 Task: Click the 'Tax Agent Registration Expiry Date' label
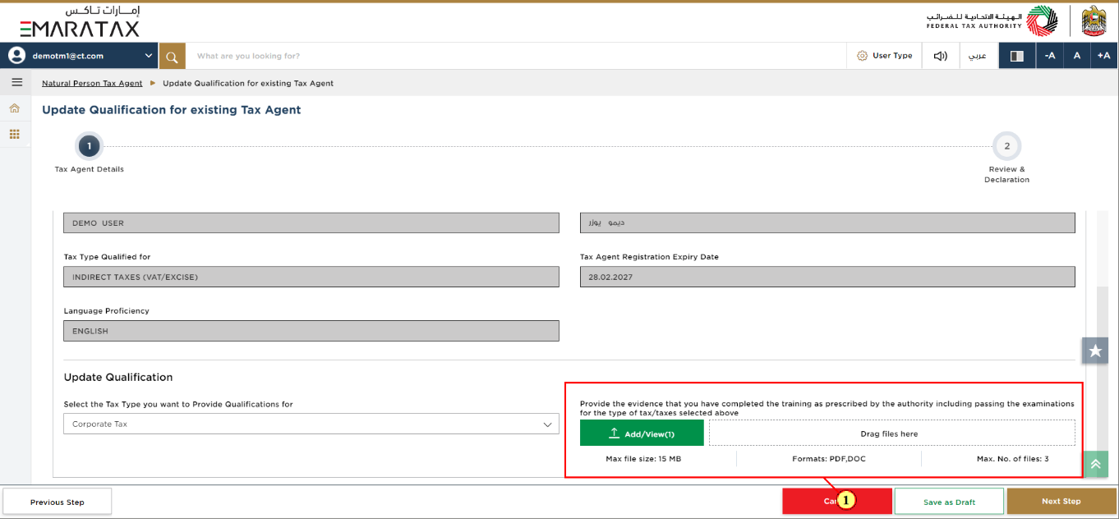point(649,257)
